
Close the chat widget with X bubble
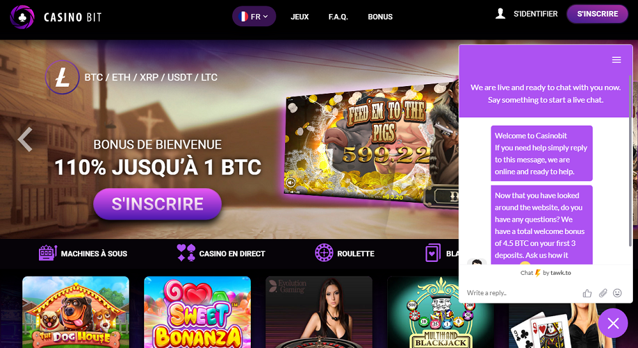612,323
